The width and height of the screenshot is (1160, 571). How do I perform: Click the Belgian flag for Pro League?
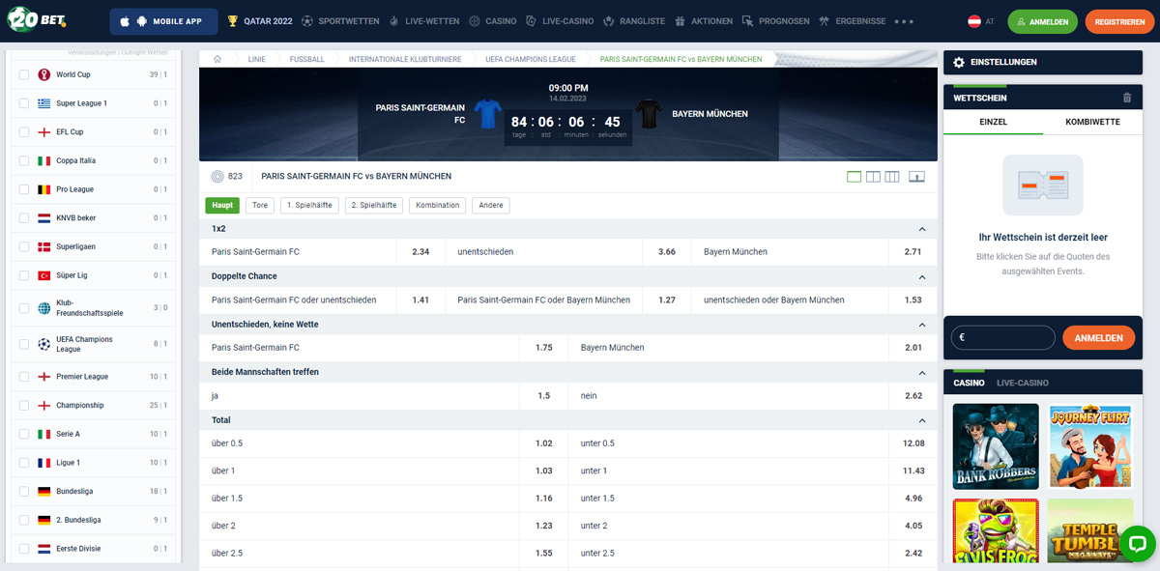click(43, 189)
